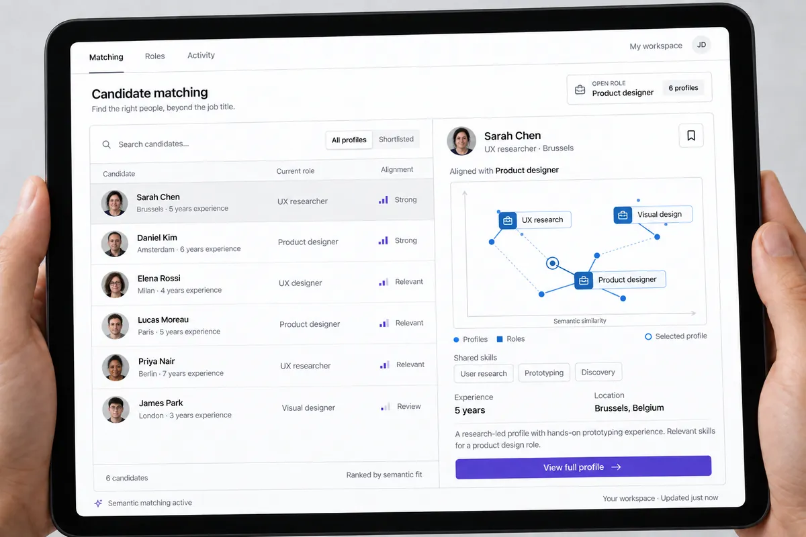
Task: Choose the Lucas Moreau candidate name
Action: [163, 320]
